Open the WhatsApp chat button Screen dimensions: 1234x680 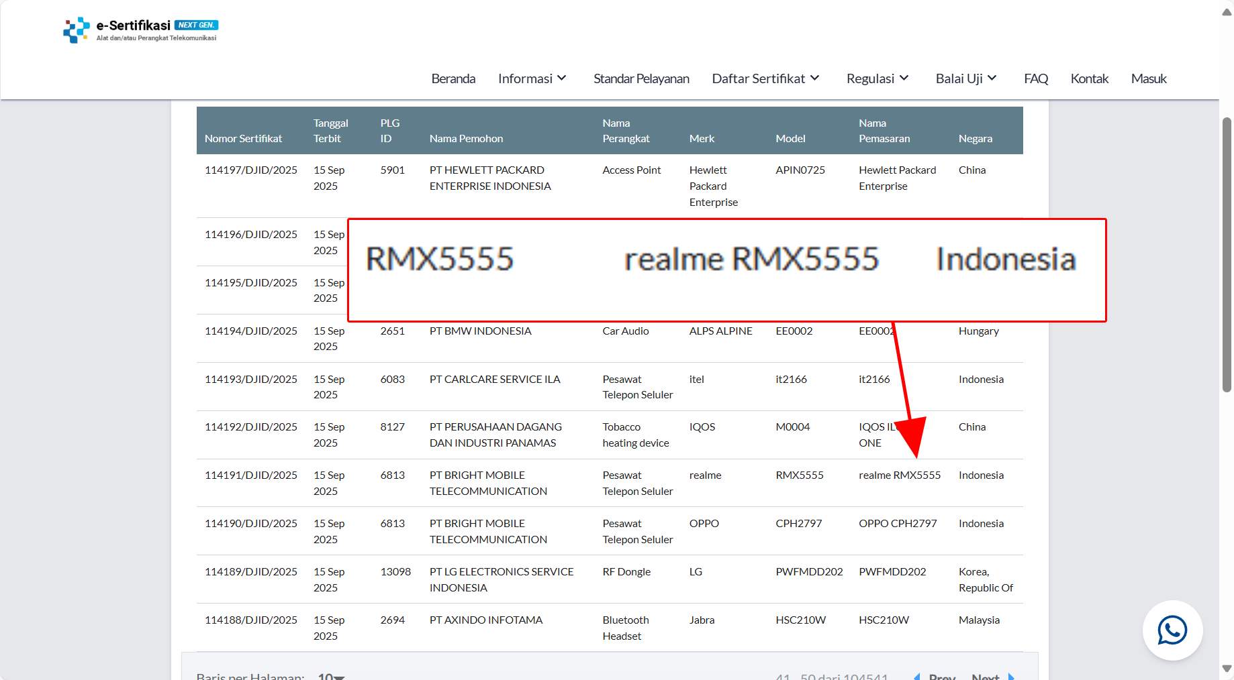pos(1172,630)
